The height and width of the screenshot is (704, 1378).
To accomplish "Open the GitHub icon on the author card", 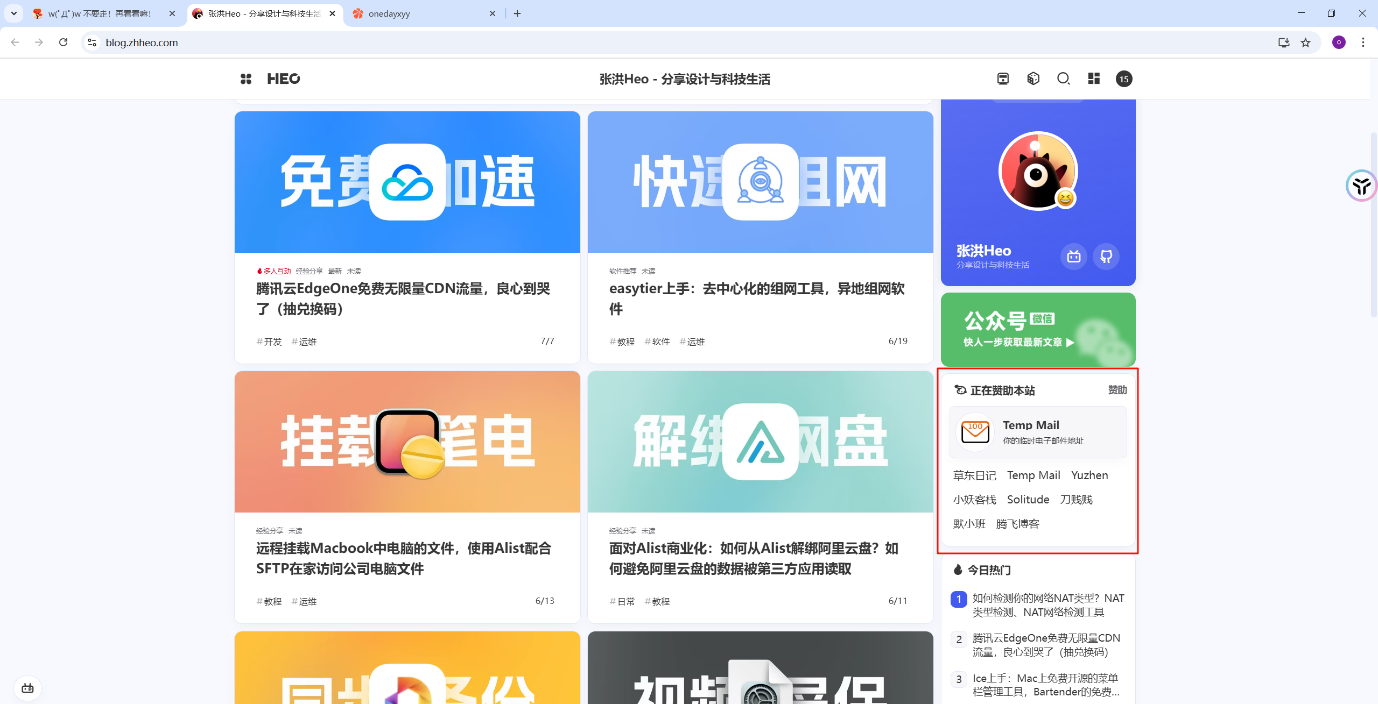I will click(1106, 257).
